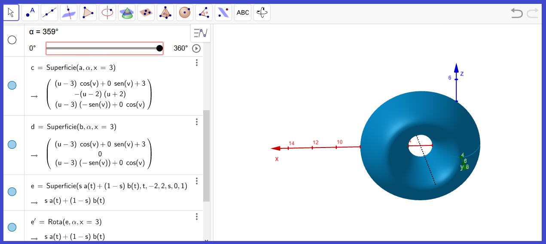The image size is (546, 244).
Task: Pick the Pyramid tool
Action: pyautogui.click(x=166, y=13)
